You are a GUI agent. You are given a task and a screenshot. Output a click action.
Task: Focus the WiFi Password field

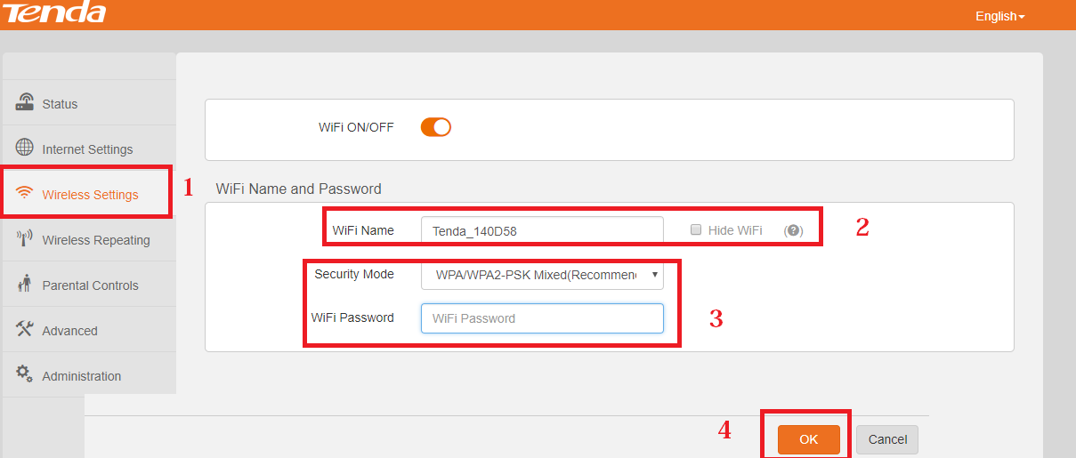coord(542,318)
